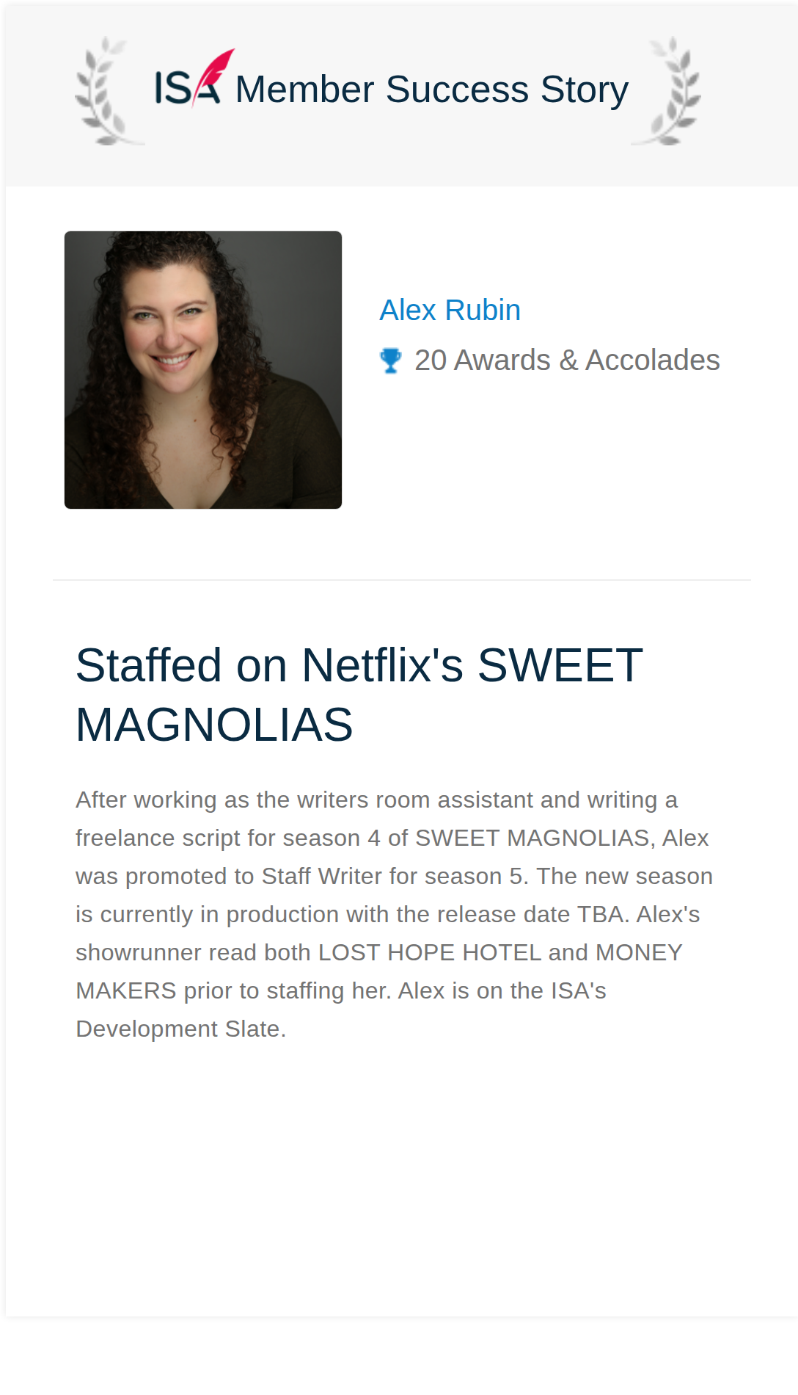
Task: Click the left laurel wreath icon
Action: [x=107, y=91]
